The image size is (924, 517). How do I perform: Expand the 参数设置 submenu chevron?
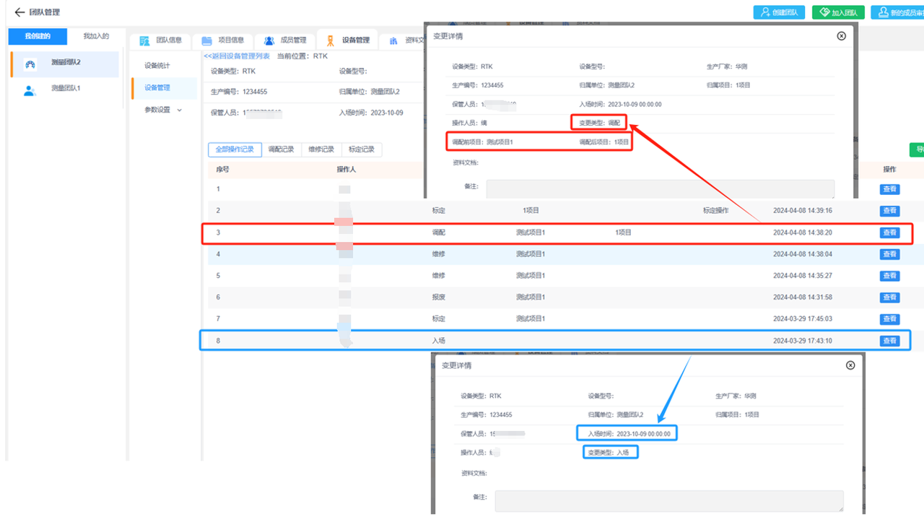coord(180,110)
